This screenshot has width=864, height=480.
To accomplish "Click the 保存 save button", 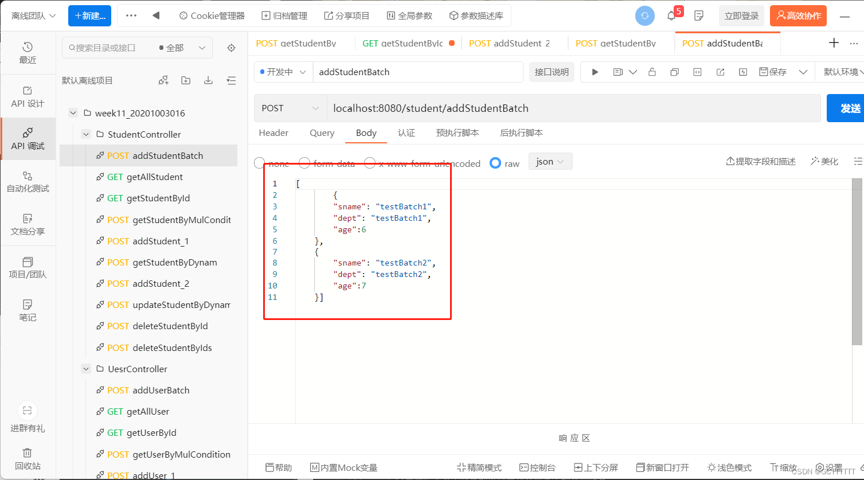I will (x=772, y=72).
